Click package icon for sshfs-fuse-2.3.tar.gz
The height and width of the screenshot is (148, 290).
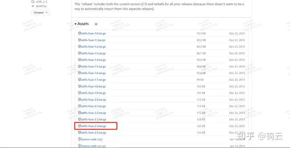79,119
